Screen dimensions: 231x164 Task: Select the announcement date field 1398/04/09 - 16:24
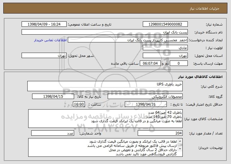44,24
